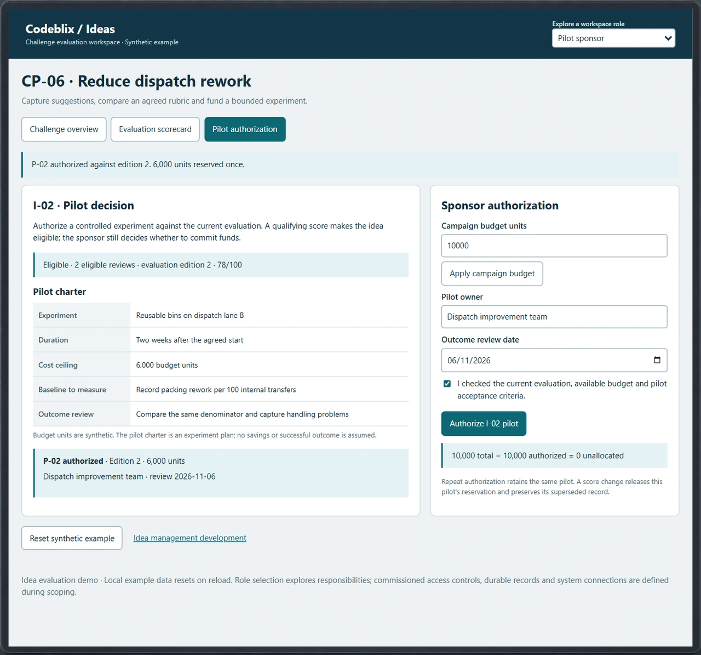Click the 'Compare the same denominator' outcome review cell

coord(269,414)
